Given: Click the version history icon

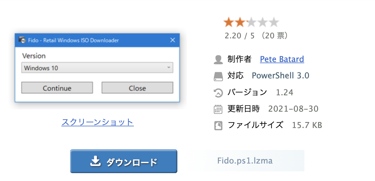Looking at the screenshot, I should coord(218,93).
